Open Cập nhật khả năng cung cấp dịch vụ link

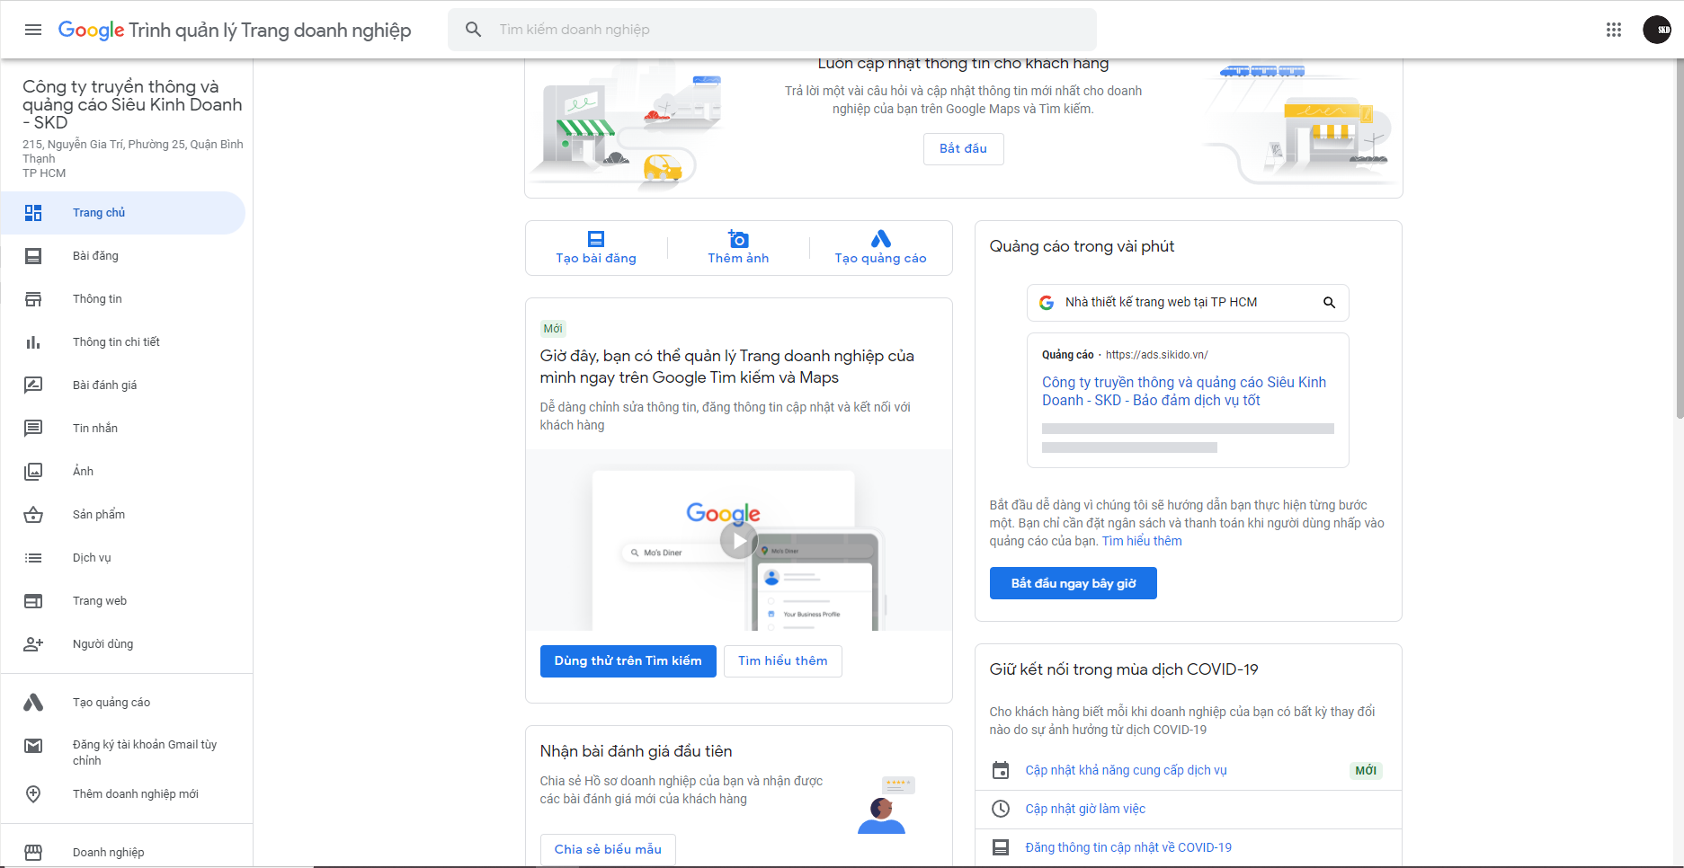point(1126,770)
